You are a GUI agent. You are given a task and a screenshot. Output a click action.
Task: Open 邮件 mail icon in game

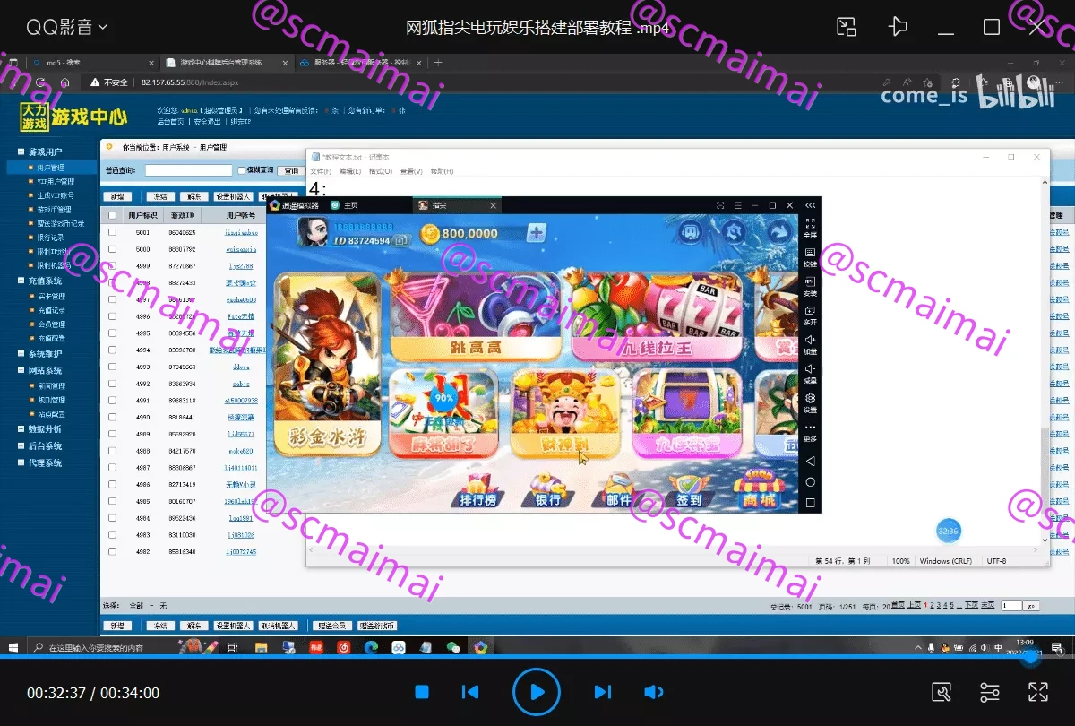tap(618, 490)
